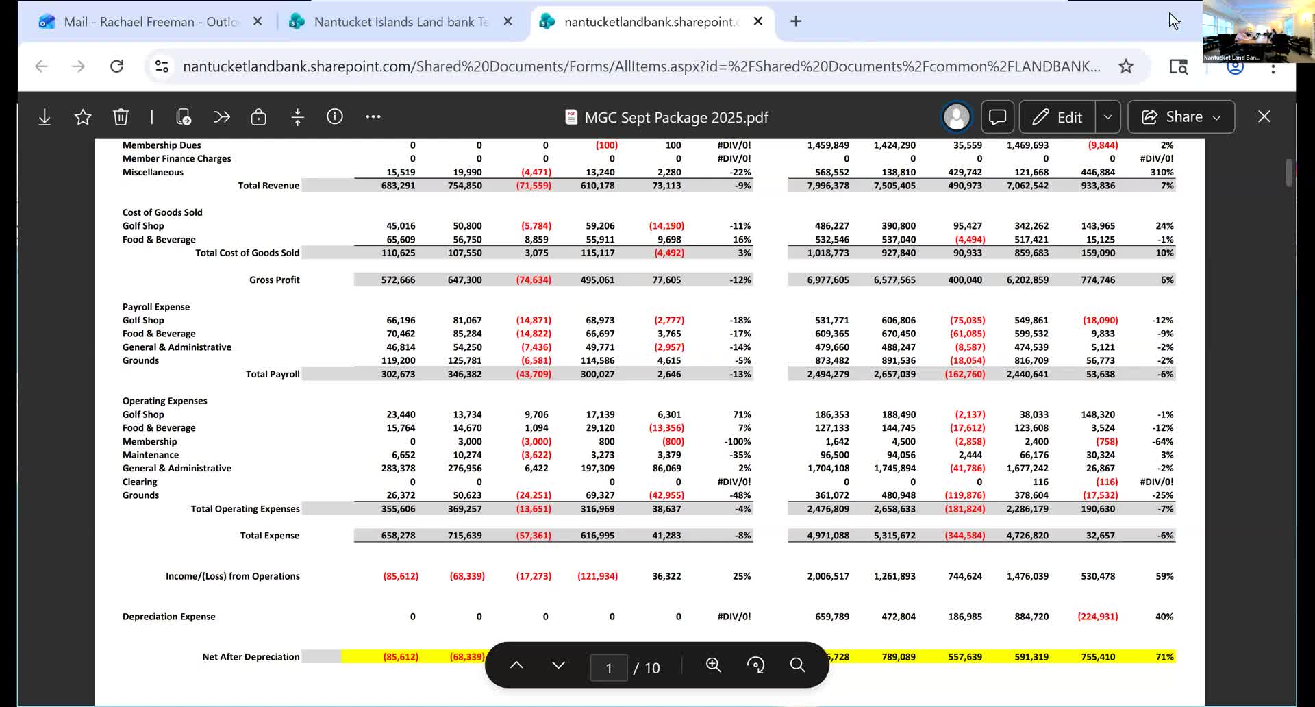Expand the Edit dropdown arrow
The image size is (1315, 707).
[x=1107, y=117]
